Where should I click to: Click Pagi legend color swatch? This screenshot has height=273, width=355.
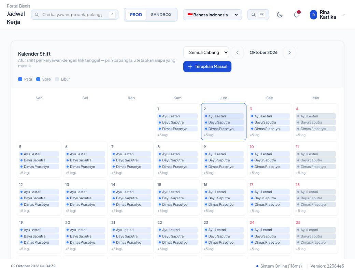[x=20, y=79]
